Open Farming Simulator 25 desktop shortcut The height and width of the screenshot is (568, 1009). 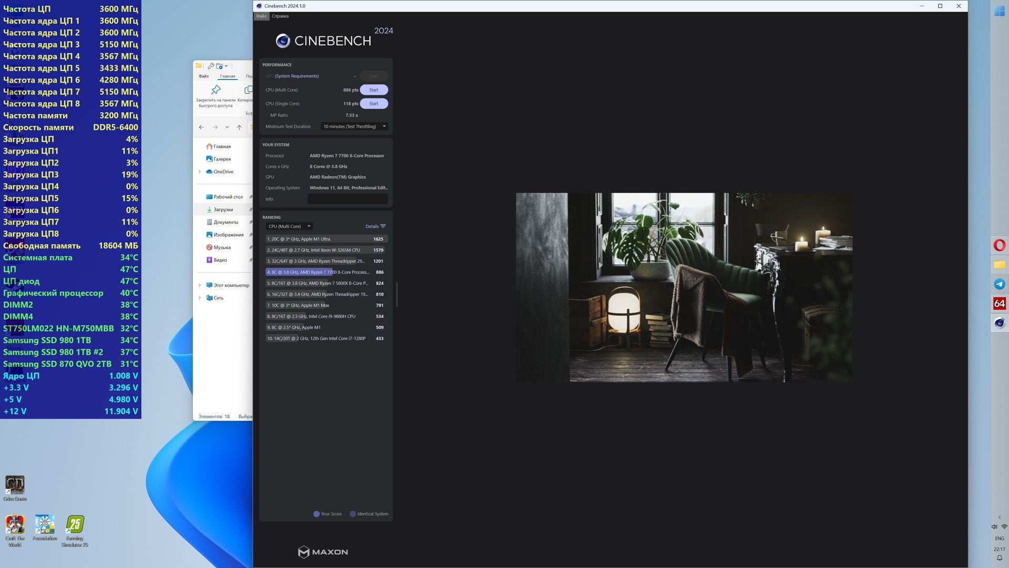coord(75,531)
